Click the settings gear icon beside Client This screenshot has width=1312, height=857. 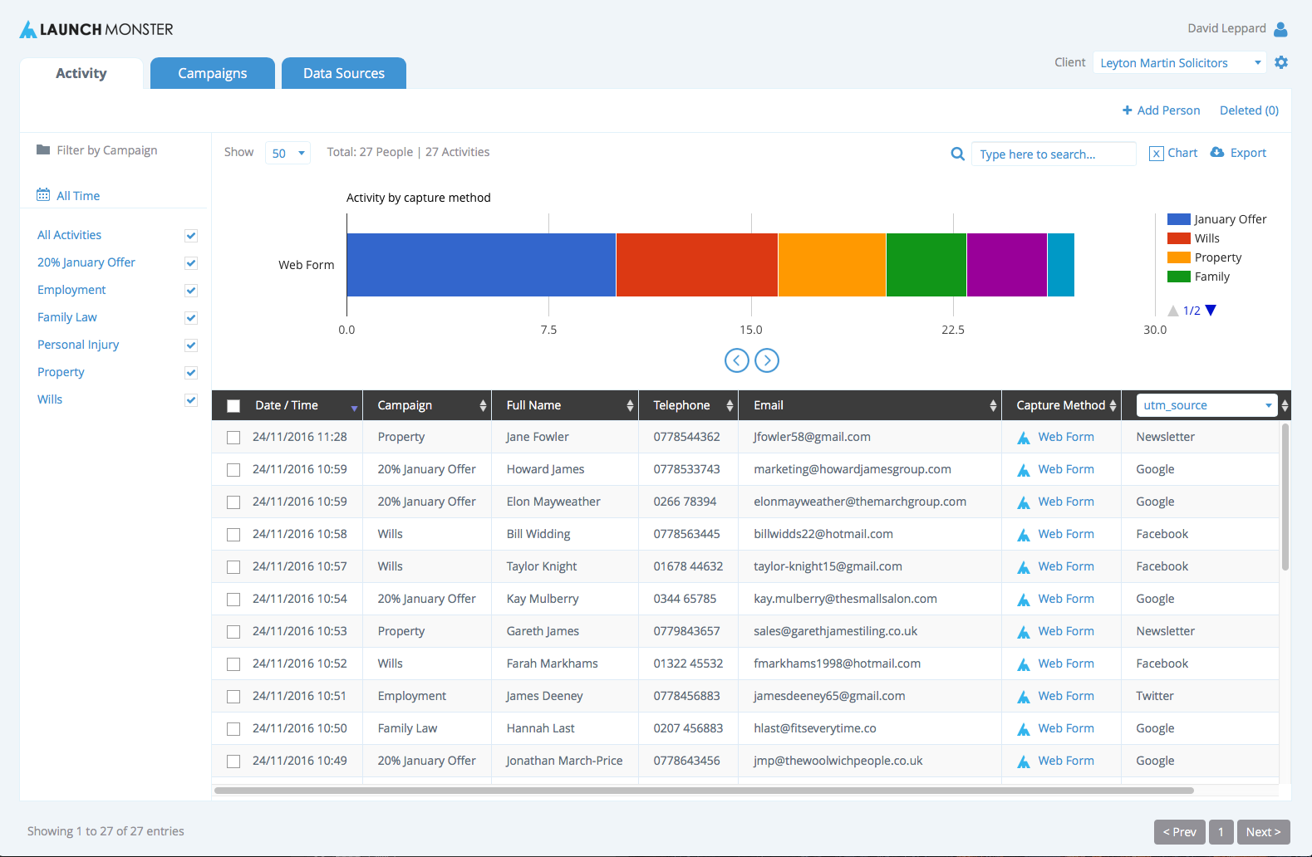pos(1281,62)
